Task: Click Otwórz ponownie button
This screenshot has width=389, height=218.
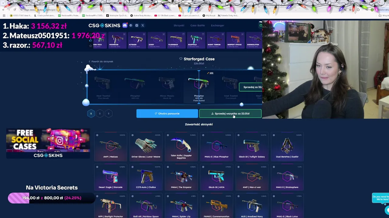Action: pyautogui.click(x=167, y=114)
